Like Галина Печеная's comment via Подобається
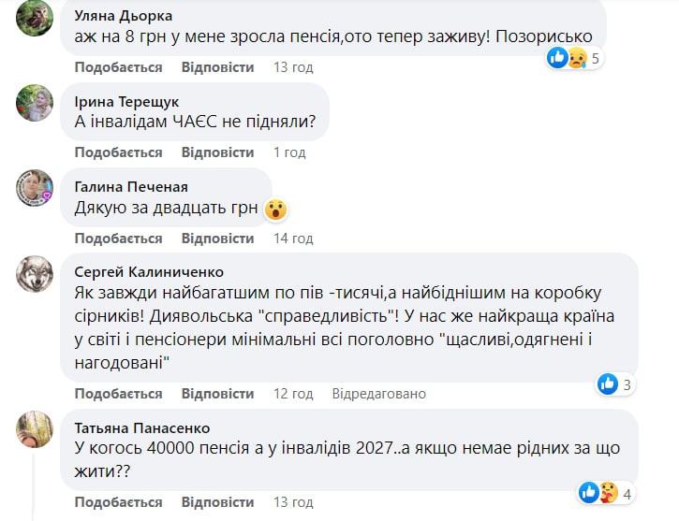The width and height of the screenshot is (679, 521). (118, 239)
